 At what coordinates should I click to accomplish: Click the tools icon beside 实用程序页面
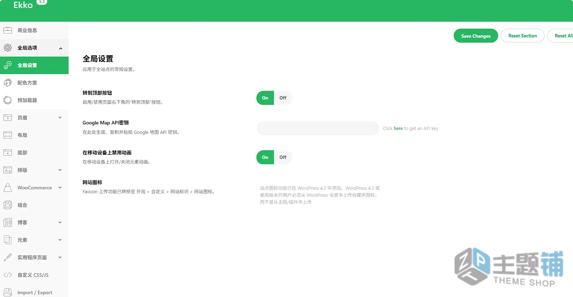tap(8, 258)
